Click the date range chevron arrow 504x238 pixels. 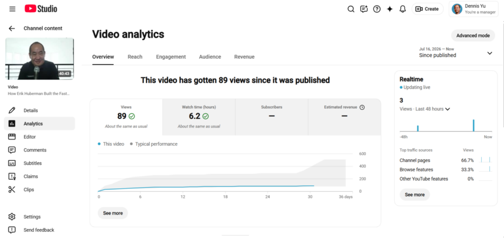point(490,53)
